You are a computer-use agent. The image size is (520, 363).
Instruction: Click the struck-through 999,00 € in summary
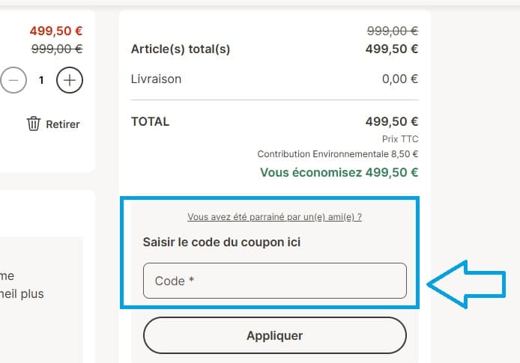[x=392, y=31]
